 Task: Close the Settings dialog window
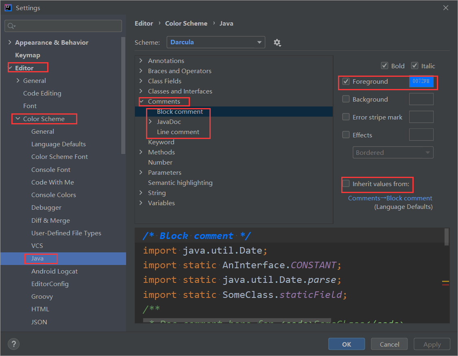(x=446, y=8)
